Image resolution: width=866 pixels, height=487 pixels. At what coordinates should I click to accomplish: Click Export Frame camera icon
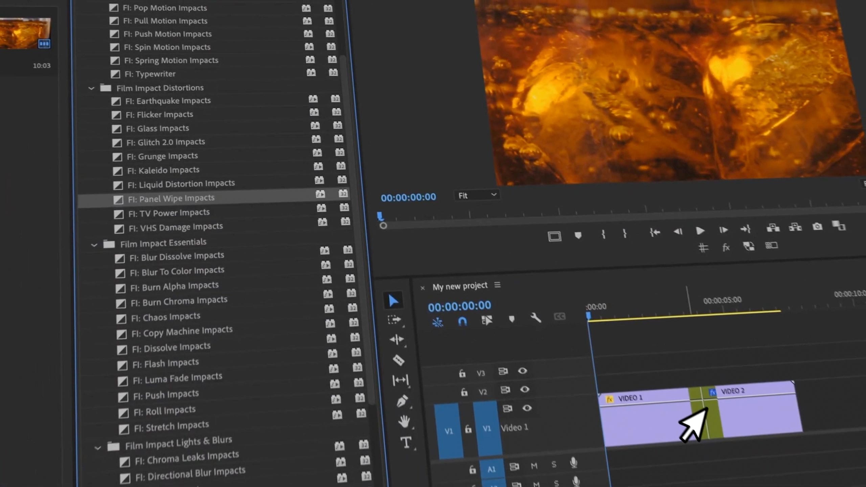[x=817, y=227]
